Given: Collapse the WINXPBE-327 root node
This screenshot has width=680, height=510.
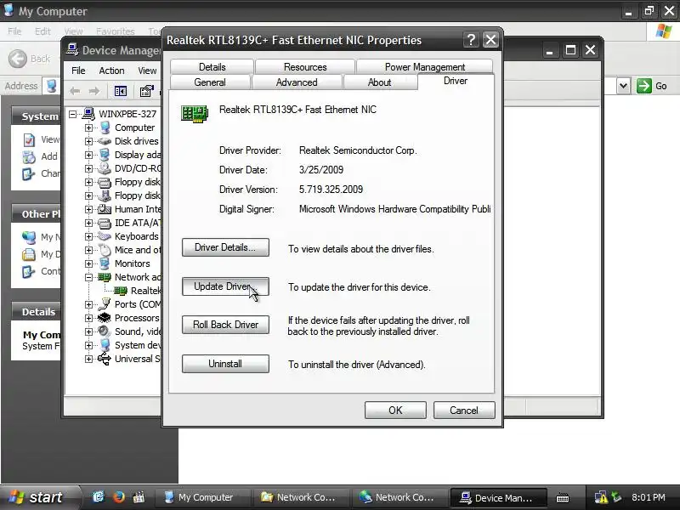Looking at the screenshot, I should pyautogui.click(x=73, y=114).
